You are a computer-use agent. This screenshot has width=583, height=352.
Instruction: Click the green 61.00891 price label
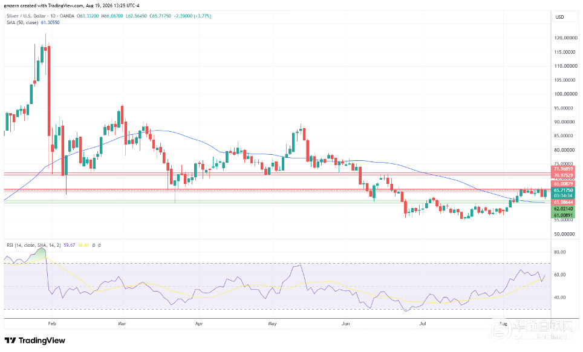click(563, 215)
